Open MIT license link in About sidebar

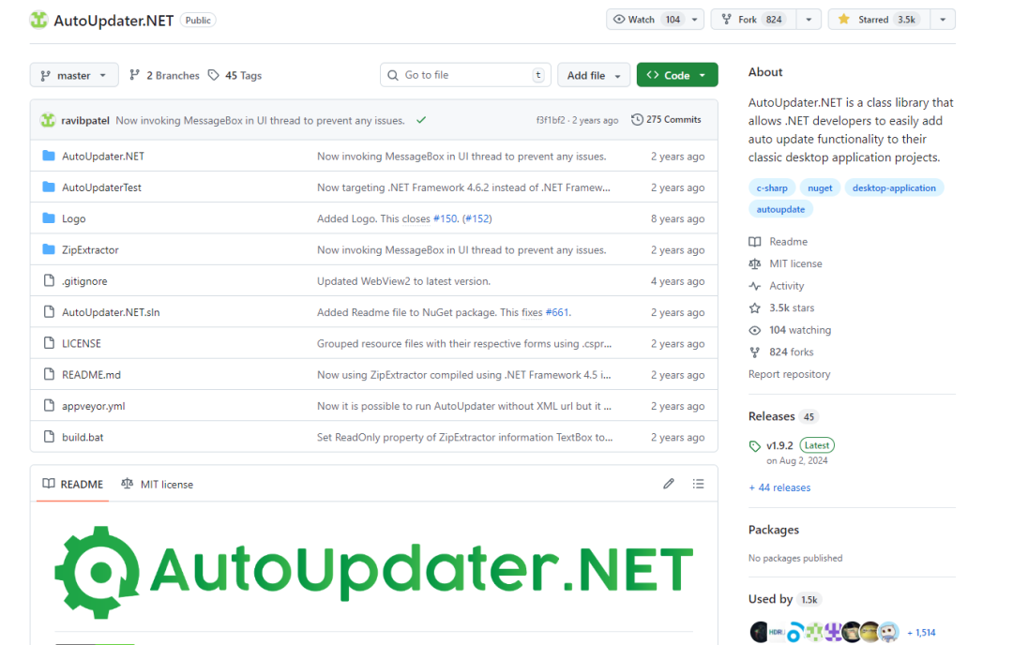click(x=786, y=263)
